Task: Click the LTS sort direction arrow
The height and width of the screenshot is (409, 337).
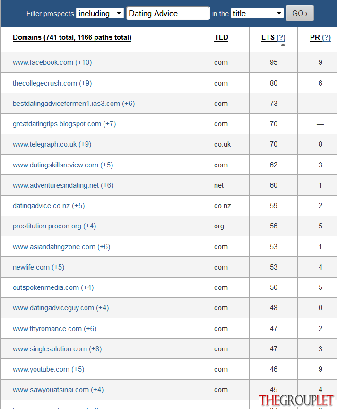Action: (x=283, y=44)
